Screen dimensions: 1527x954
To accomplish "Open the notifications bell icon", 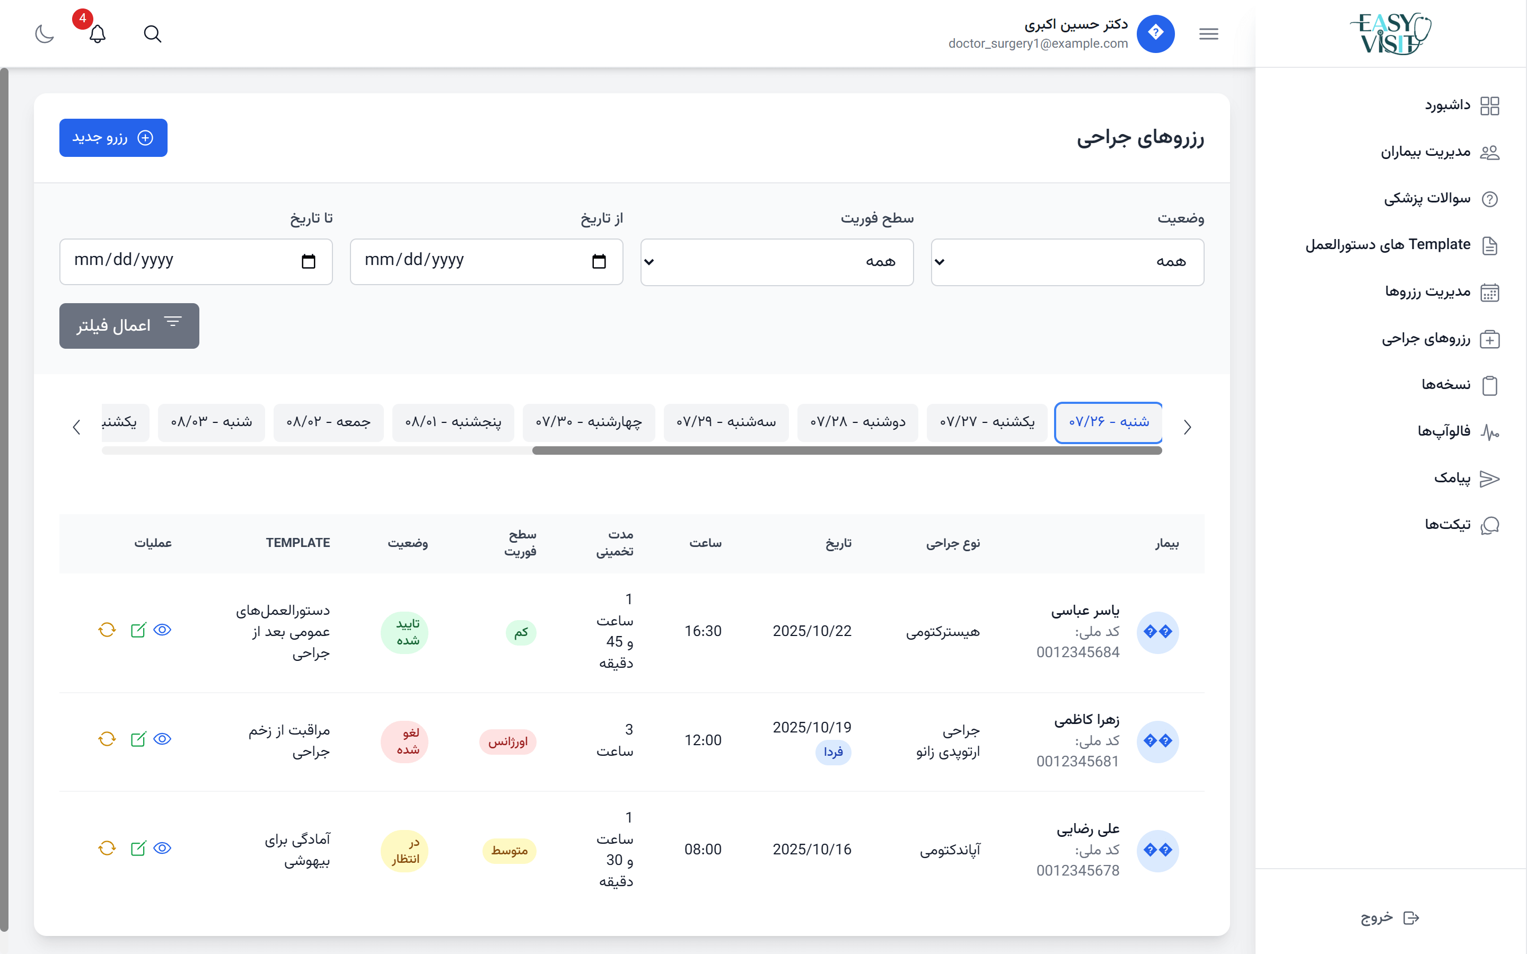I will click(x=97, y=33).
